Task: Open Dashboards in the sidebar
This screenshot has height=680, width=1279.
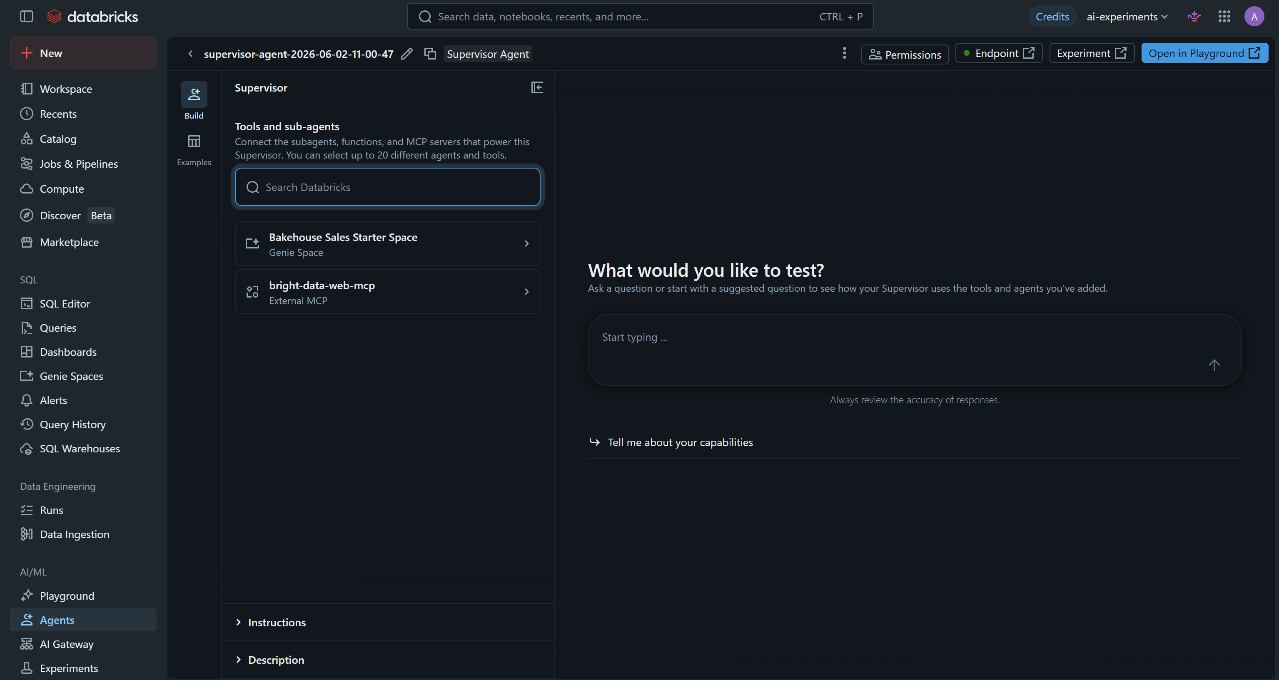Action: coord(83,352)
